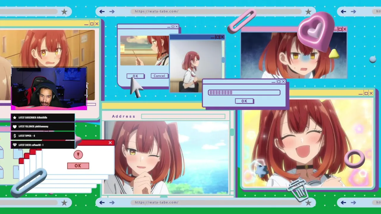Image resolution: width=381 pixels, height=214 pixels.
Task: Click the blushing girl image in the dark window
Action: coord(294,55)
